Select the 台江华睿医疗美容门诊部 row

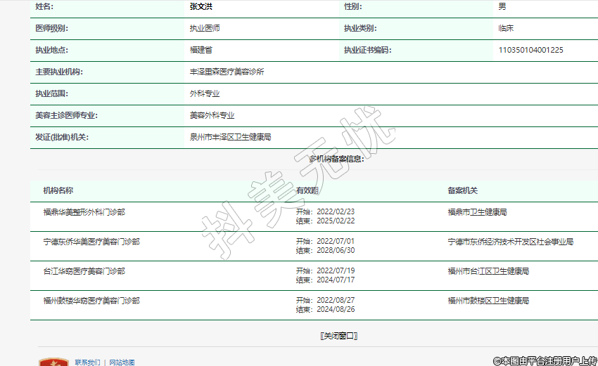click(x=84, y=271)
